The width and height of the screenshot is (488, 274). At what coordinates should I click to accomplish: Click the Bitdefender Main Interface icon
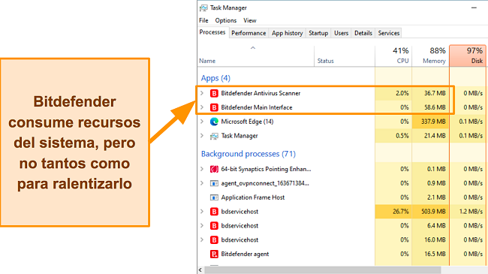click(x=214, y=107)
